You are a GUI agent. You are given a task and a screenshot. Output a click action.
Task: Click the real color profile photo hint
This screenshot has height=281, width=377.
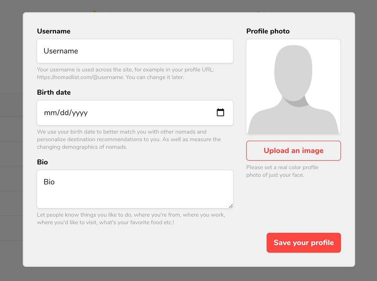tap(282, 171)
